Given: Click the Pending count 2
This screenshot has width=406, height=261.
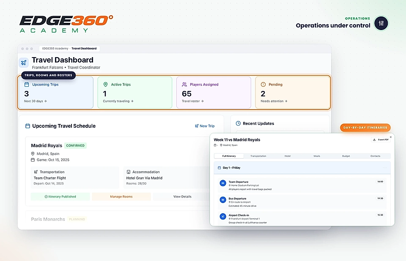Looking at the screenshot, I should [x=263, y=94].
